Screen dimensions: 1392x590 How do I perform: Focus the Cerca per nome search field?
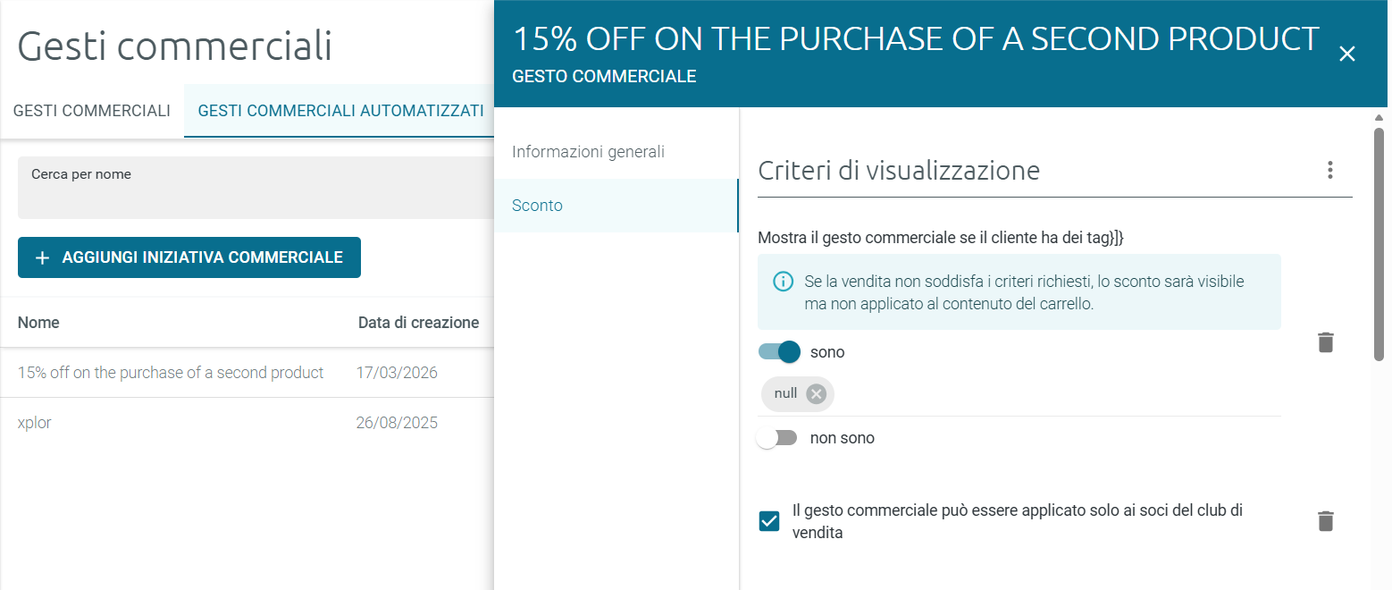pos(256,188)
